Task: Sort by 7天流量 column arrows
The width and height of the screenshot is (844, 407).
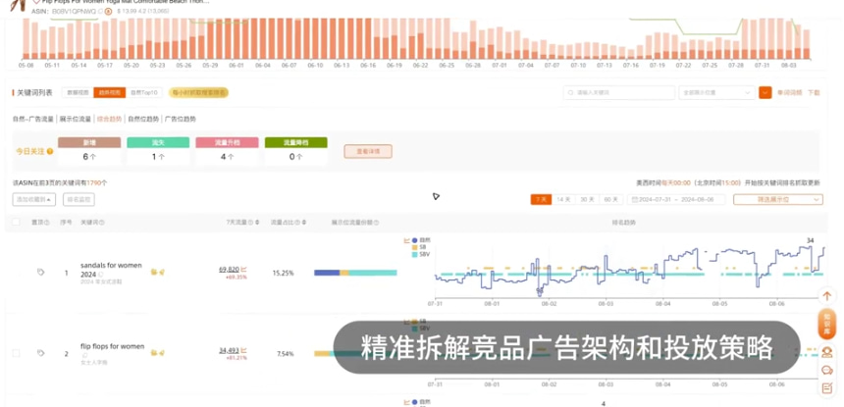Action: [x=257, y=222]
